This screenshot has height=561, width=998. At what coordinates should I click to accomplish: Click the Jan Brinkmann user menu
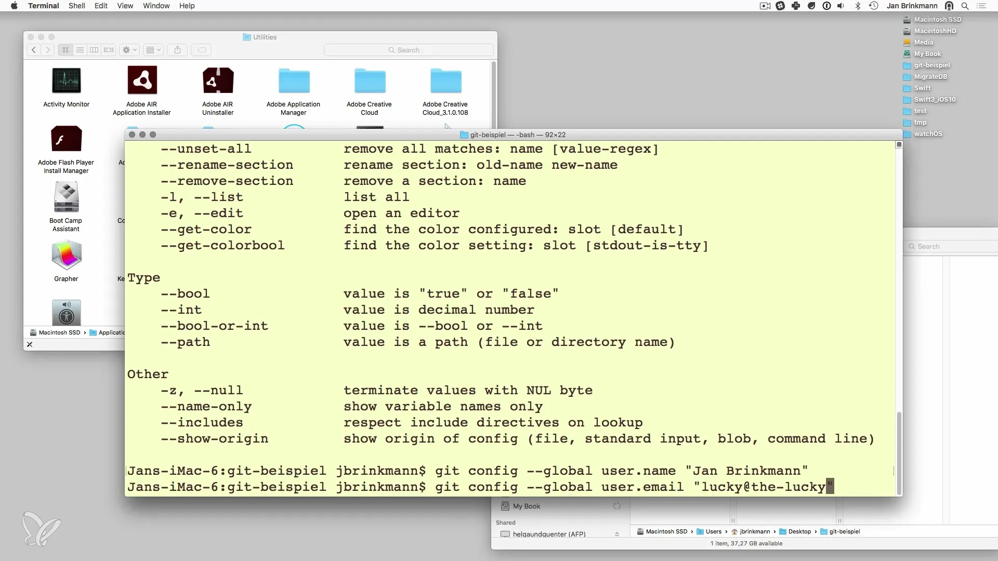click(912, 6)
